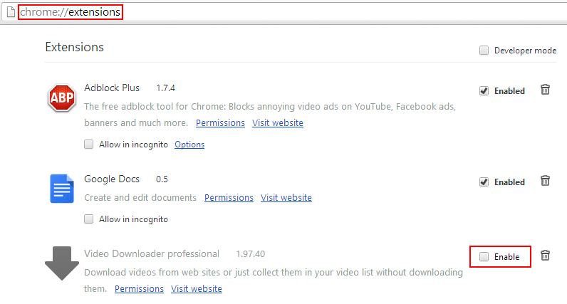Remove Adblock Plus via trash icon

coord(545,89)
